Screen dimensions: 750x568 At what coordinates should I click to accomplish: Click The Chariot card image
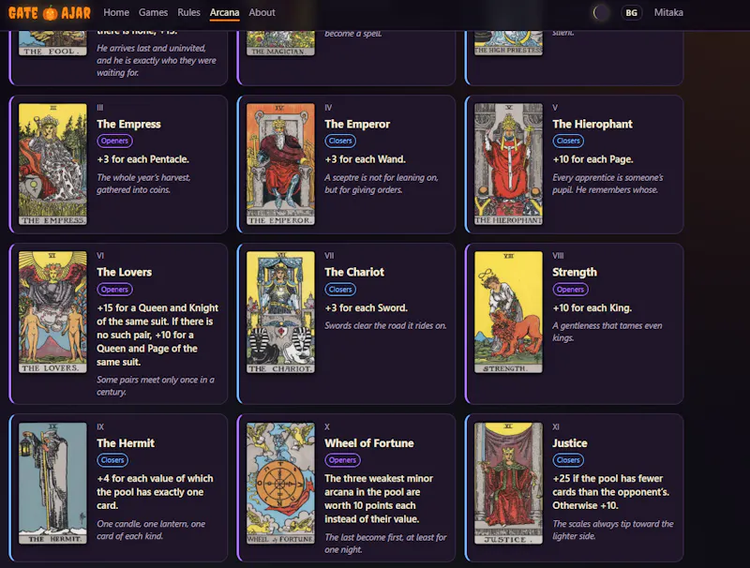280,312
